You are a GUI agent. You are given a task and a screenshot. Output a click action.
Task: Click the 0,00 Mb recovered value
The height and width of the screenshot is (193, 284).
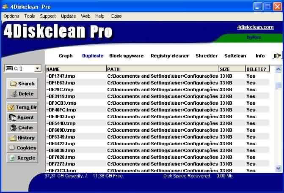(x=224, y=176)
